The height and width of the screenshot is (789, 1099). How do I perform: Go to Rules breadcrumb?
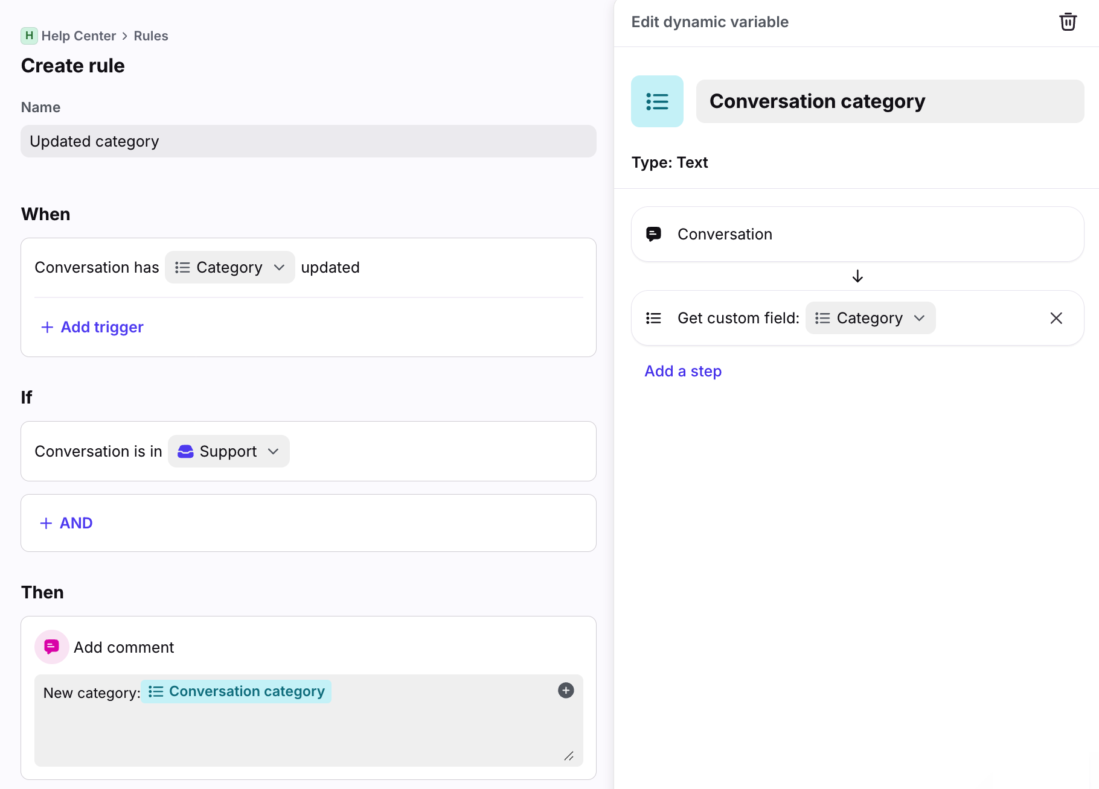[151, 36]
